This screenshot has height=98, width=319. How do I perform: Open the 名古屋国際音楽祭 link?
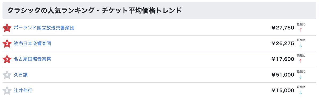tap(32, 59)
